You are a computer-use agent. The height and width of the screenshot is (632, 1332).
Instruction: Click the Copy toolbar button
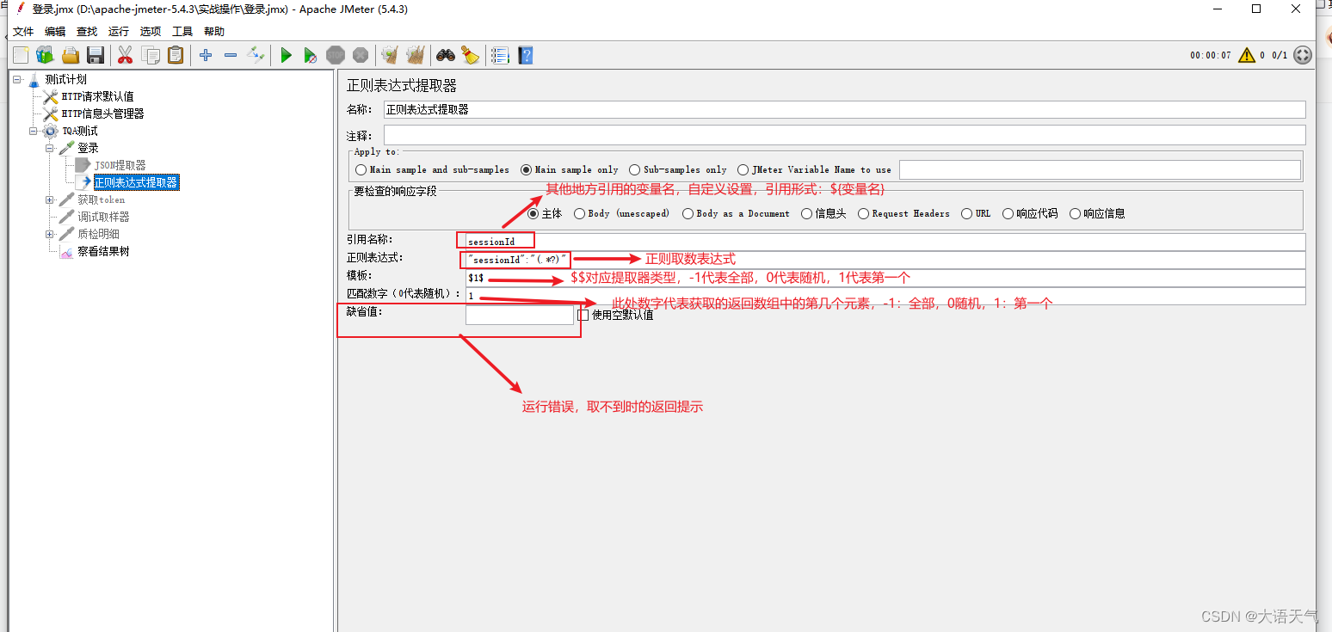(151, 55)
